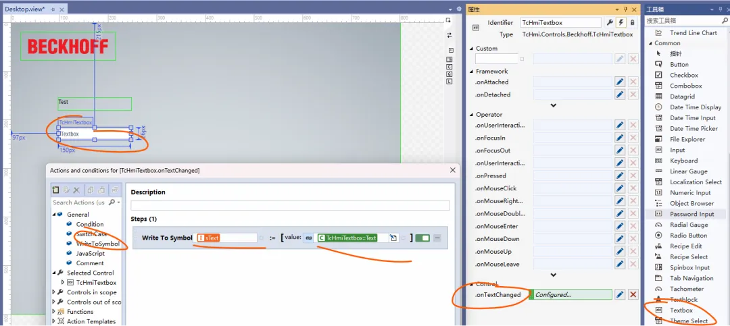Collapse Write To Symbol step with minus button

(437, 238)
